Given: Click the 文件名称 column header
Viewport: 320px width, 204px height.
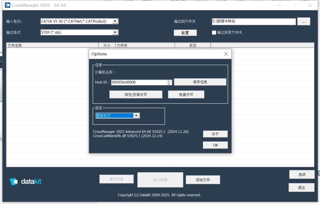Looking at the screenshot, I should (52, 46).
